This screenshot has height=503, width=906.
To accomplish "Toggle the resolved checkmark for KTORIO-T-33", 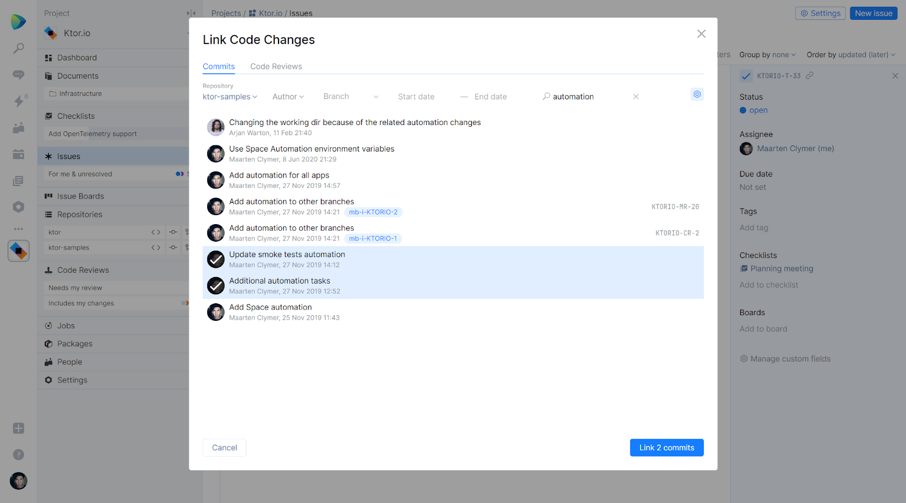I will (746, 76).
